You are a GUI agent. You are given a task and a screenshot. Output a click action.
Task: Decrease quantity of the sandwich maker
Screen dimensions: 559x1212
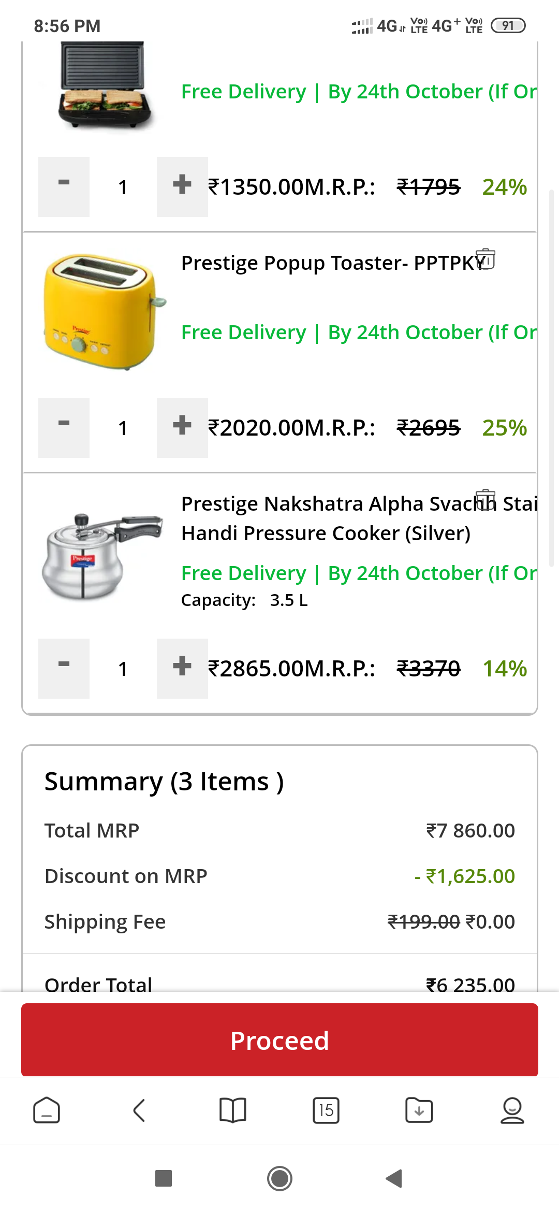tap(64, 186)
